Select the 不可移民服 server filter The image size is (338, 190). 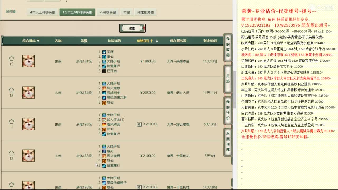point(108,12)
